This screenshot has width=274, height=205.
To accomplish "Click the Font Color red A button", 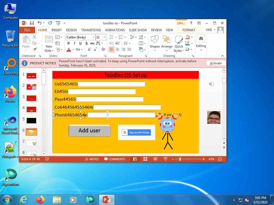I will [69, 49].
